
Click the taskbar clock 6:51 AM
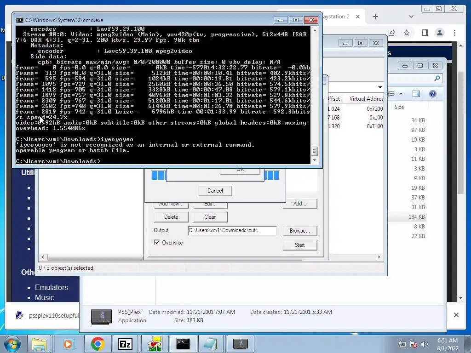click(448, 341)
